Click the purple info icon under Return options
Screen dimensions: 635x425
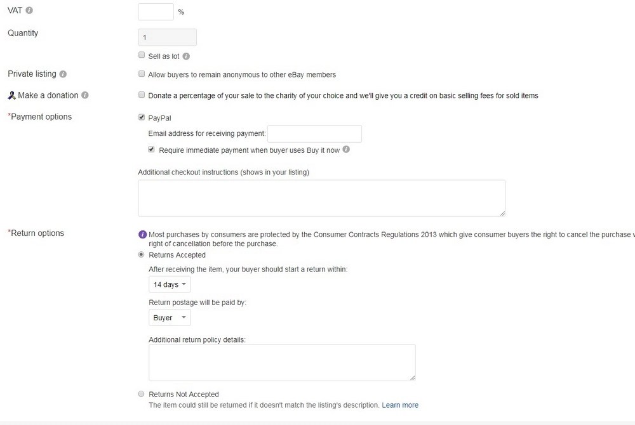tap(142, 235)
